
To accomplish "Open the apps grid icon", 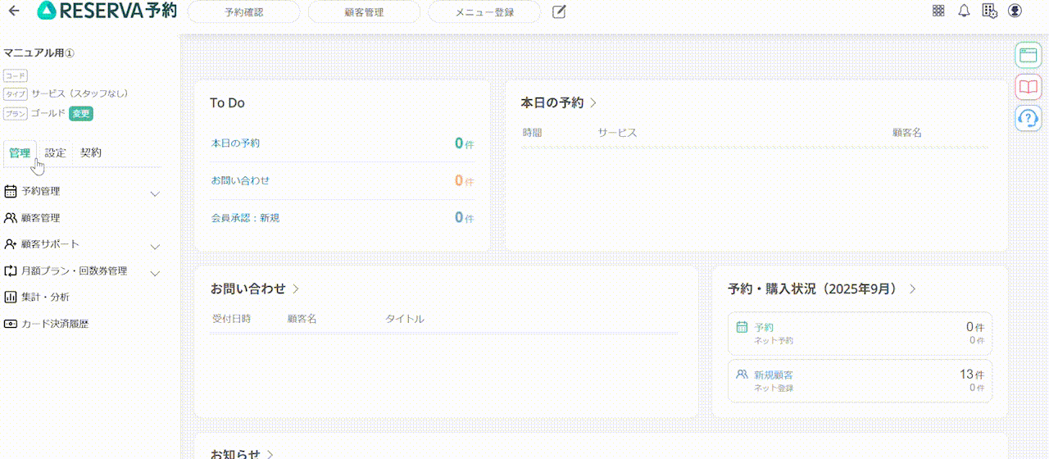I will coord(938,11).
